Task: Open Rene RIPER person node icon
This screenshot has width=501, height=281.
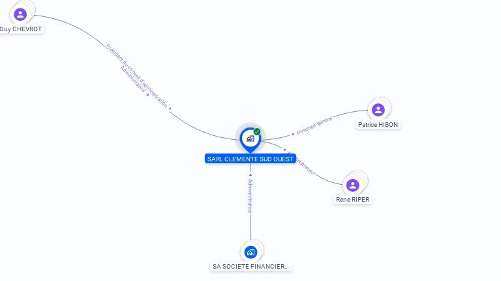Action: [352, 185]
